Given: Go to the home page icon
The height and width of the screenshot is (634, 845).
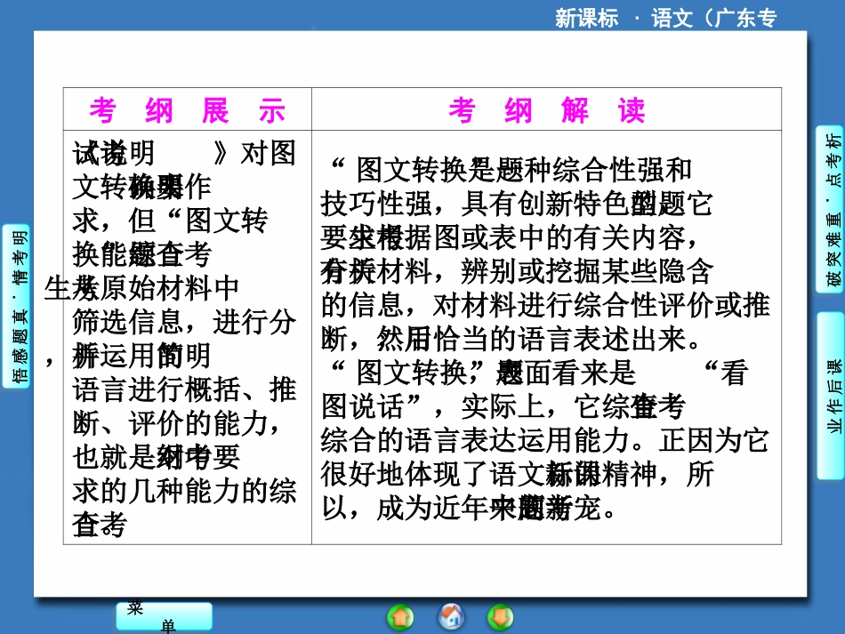Looking at the screenshot, I should 451,617.
